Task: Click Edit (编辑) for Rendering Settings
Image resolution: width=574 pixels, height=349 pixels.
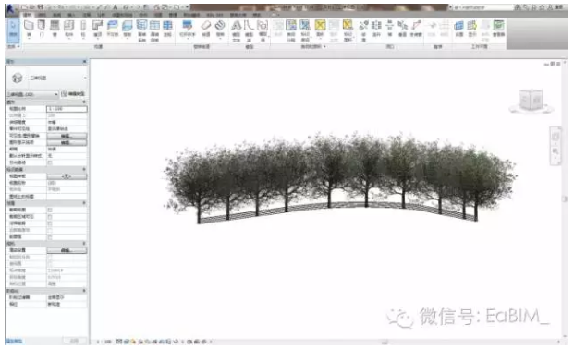Action: pyautogui.click(x=67, y=250)
